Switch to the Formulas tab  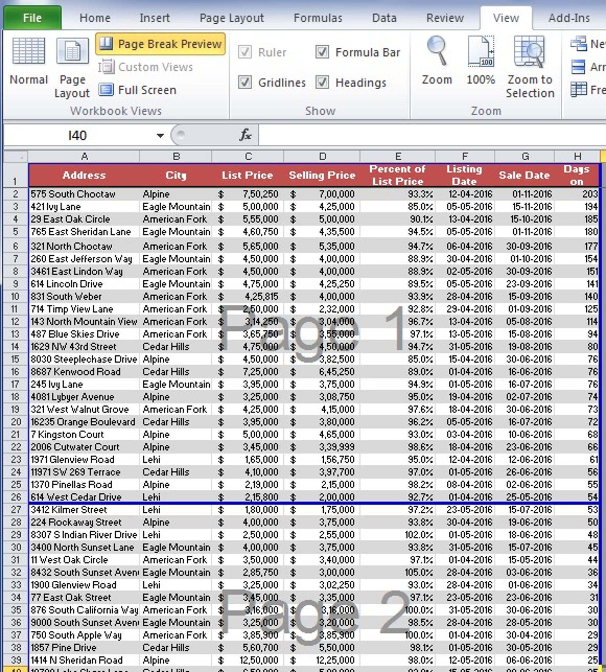pyautogui.click(x=318, y=18)
